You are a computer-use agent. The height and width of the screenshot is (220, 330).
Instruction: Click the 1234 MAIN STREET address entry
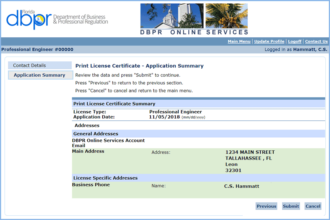tap(250, 152)
